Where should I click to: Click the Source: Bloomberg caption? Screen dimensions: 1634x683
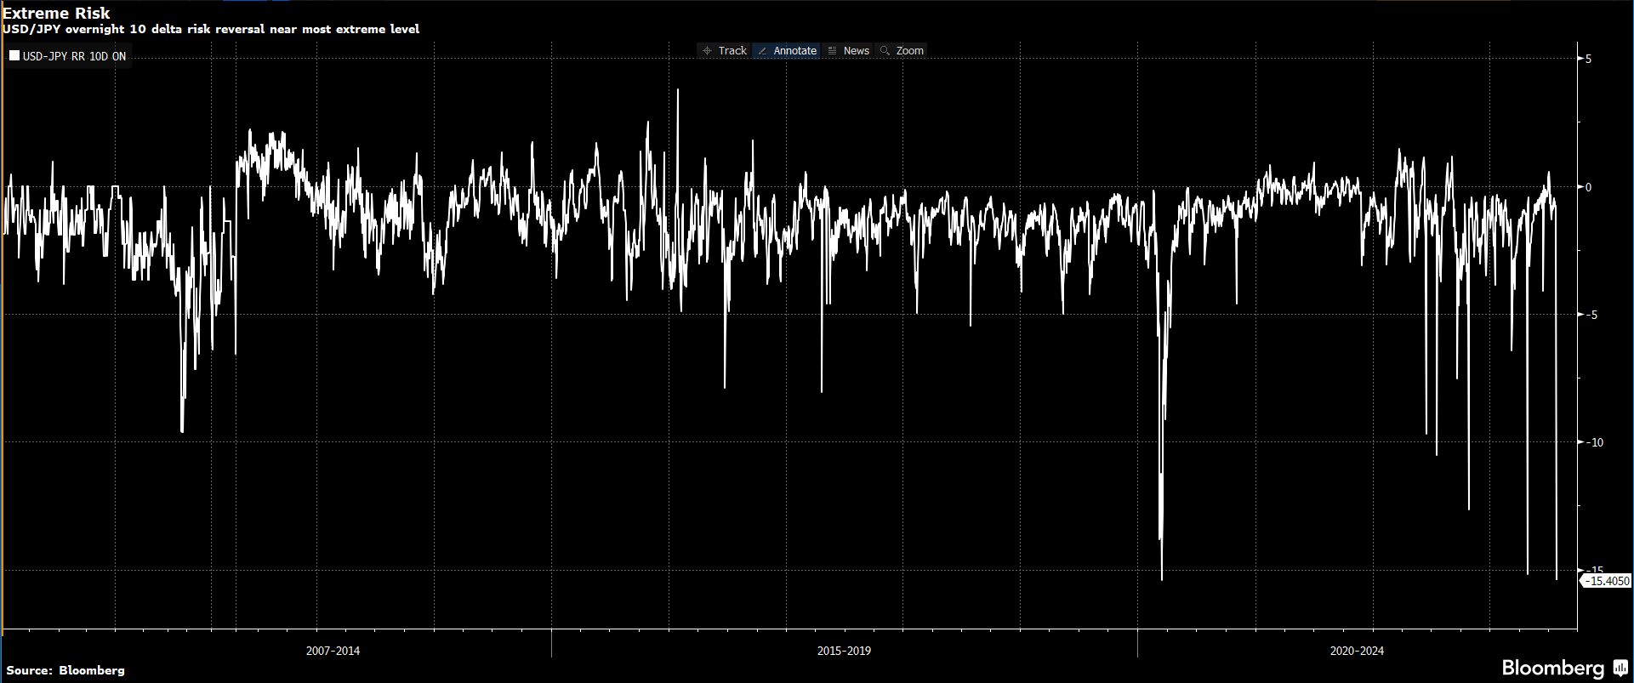[65, 670]
